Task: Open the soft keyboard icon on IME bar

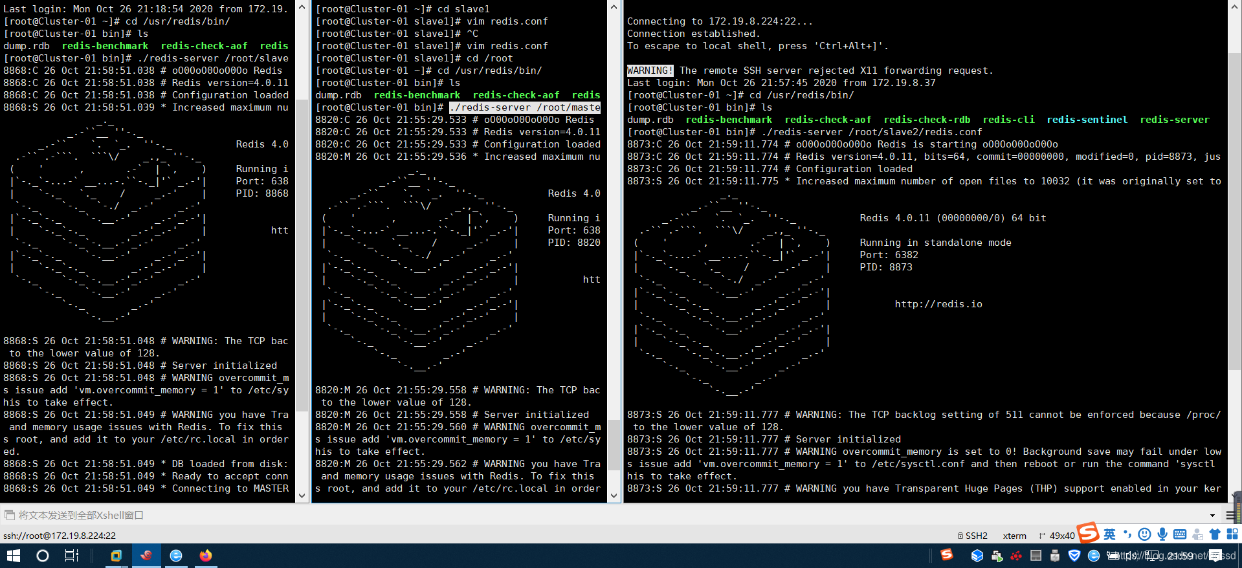Action: [x=1180, y=534]
